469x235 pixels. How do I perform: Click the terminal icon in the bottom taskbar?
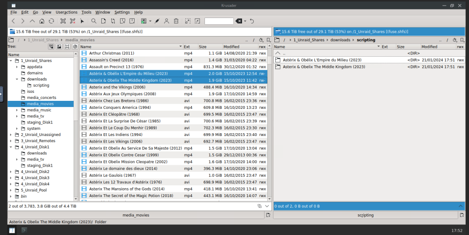24,230
